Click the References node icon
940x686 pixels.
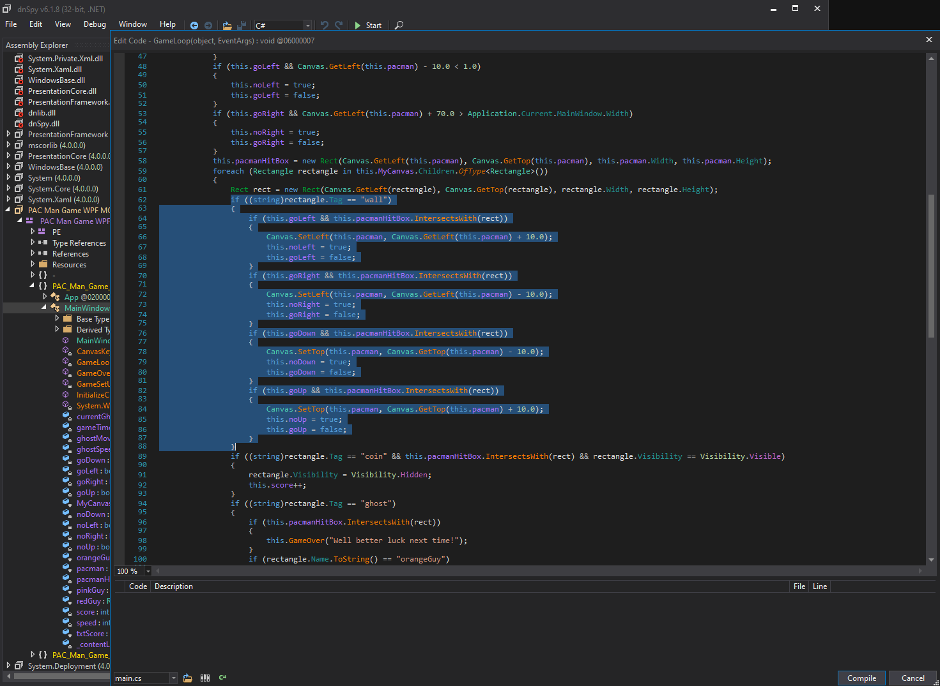click(43, 253)
